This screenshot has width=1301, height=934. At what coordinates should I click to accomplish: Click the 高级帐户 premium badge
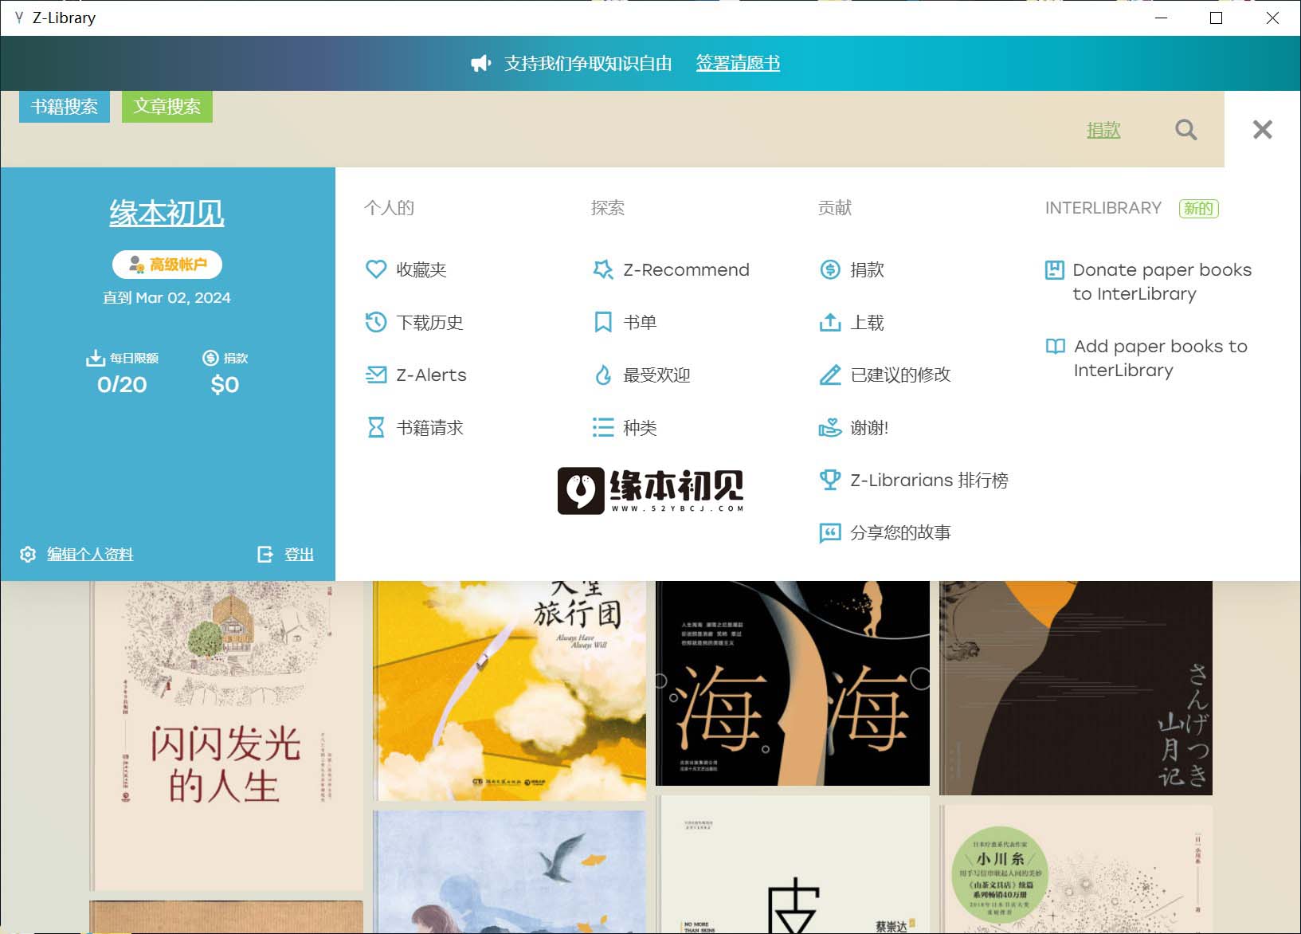pyautogui.click(x=167, y=265)
